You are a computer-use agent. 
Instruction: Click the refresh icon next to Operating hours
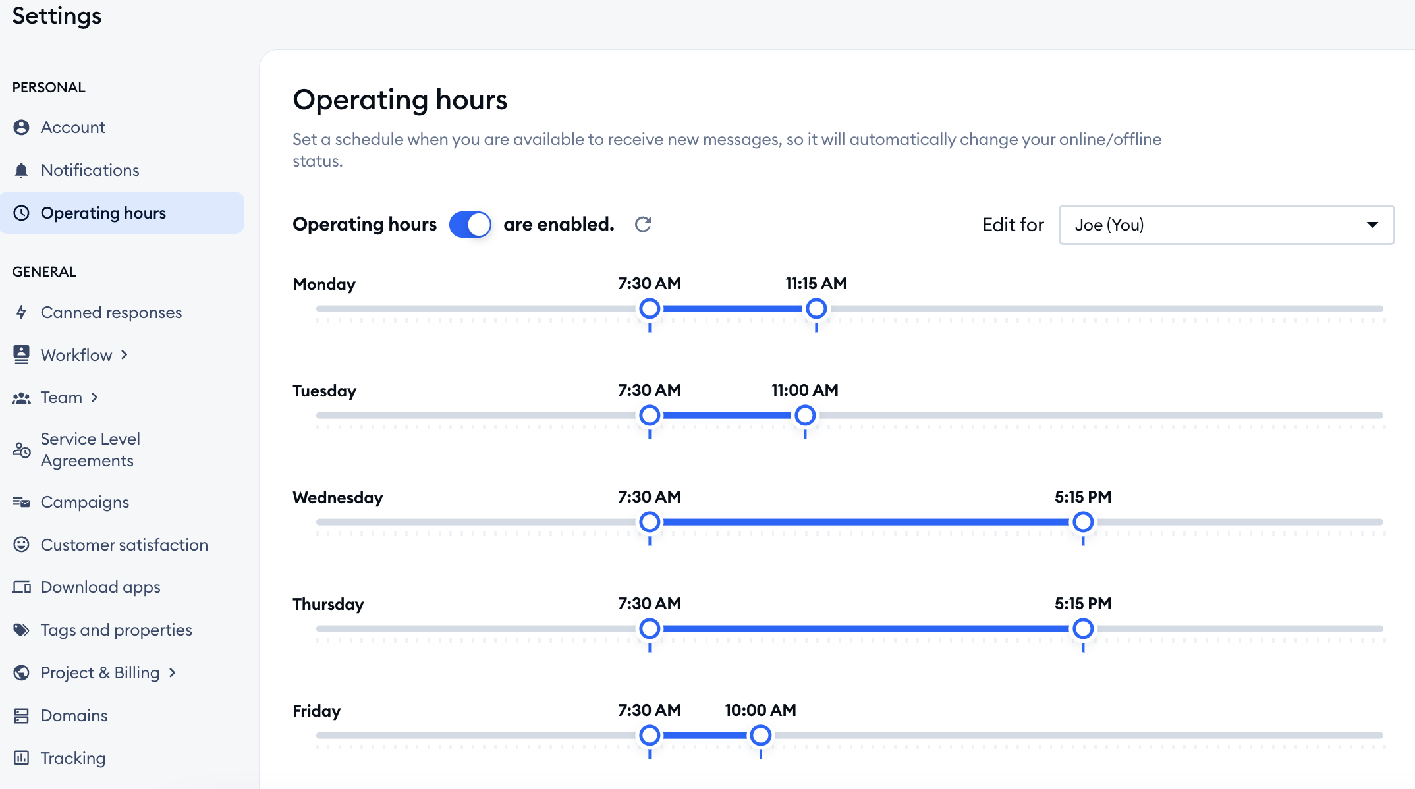644,224
